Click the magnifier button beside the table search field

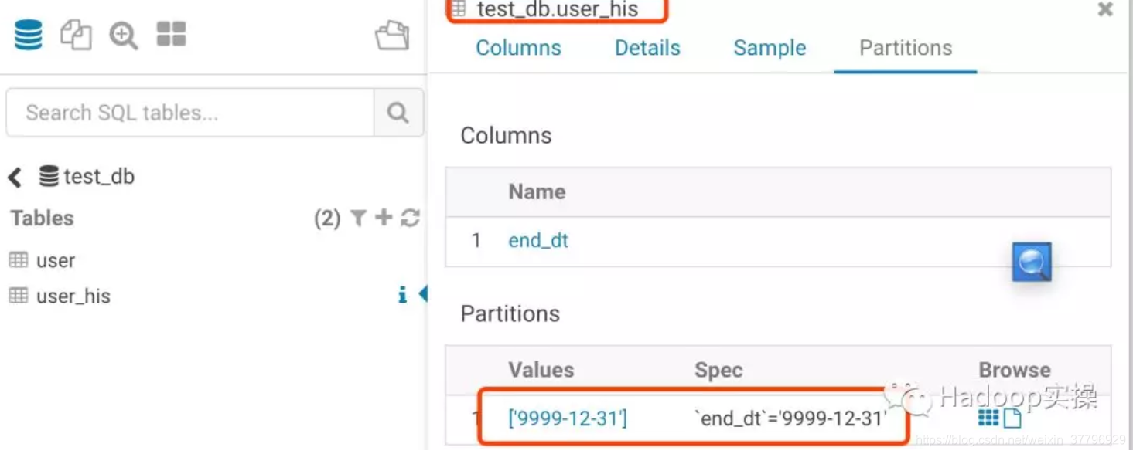click(398, 113)
